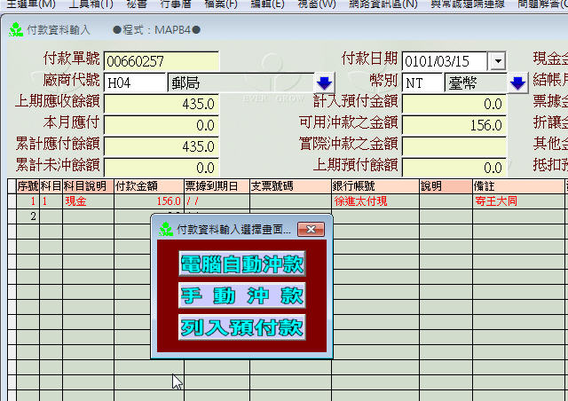Image resolution: width=568 pixels, height=401 pixels.
Task: Open the 工具箱(T) menu
Action: pyautogui.click(x=91, y=4)
